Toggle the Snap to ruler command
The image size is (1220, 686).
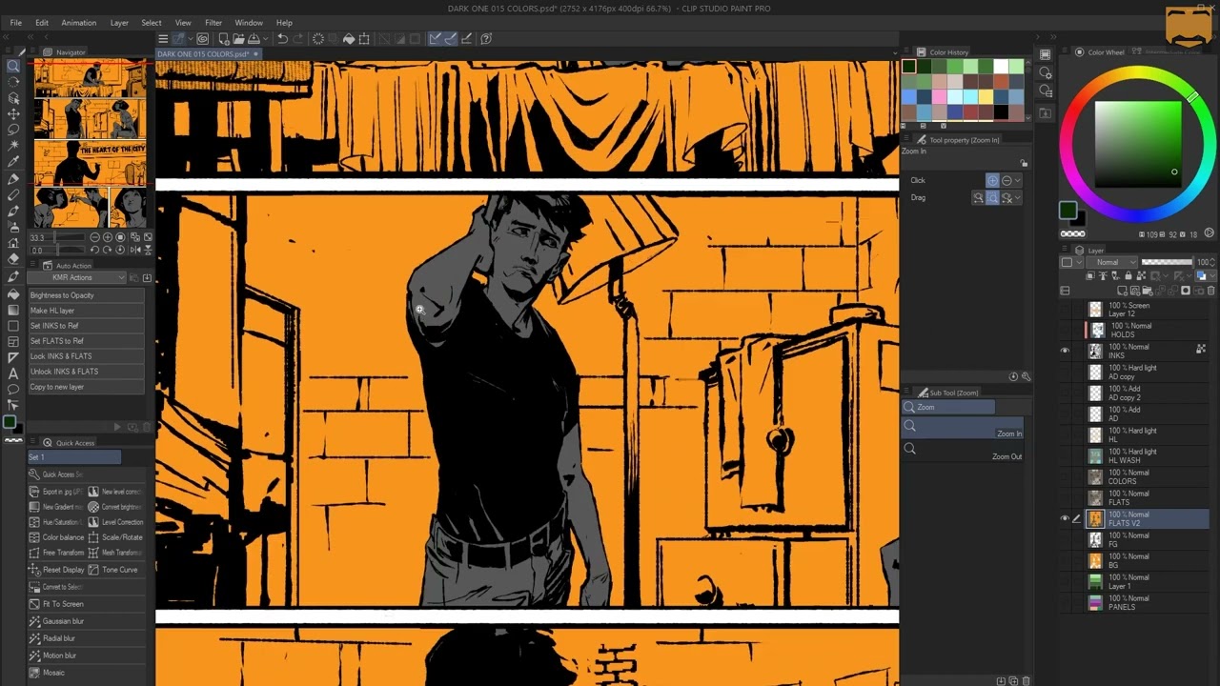[436, 39]
